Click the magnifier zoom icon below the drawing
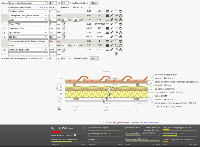 click(x=59, y=109)
